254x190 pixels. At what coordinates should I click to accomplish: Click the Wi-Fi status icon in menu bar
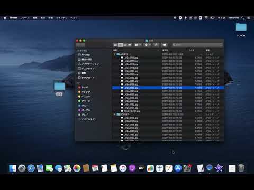click(x=206, y=18)
